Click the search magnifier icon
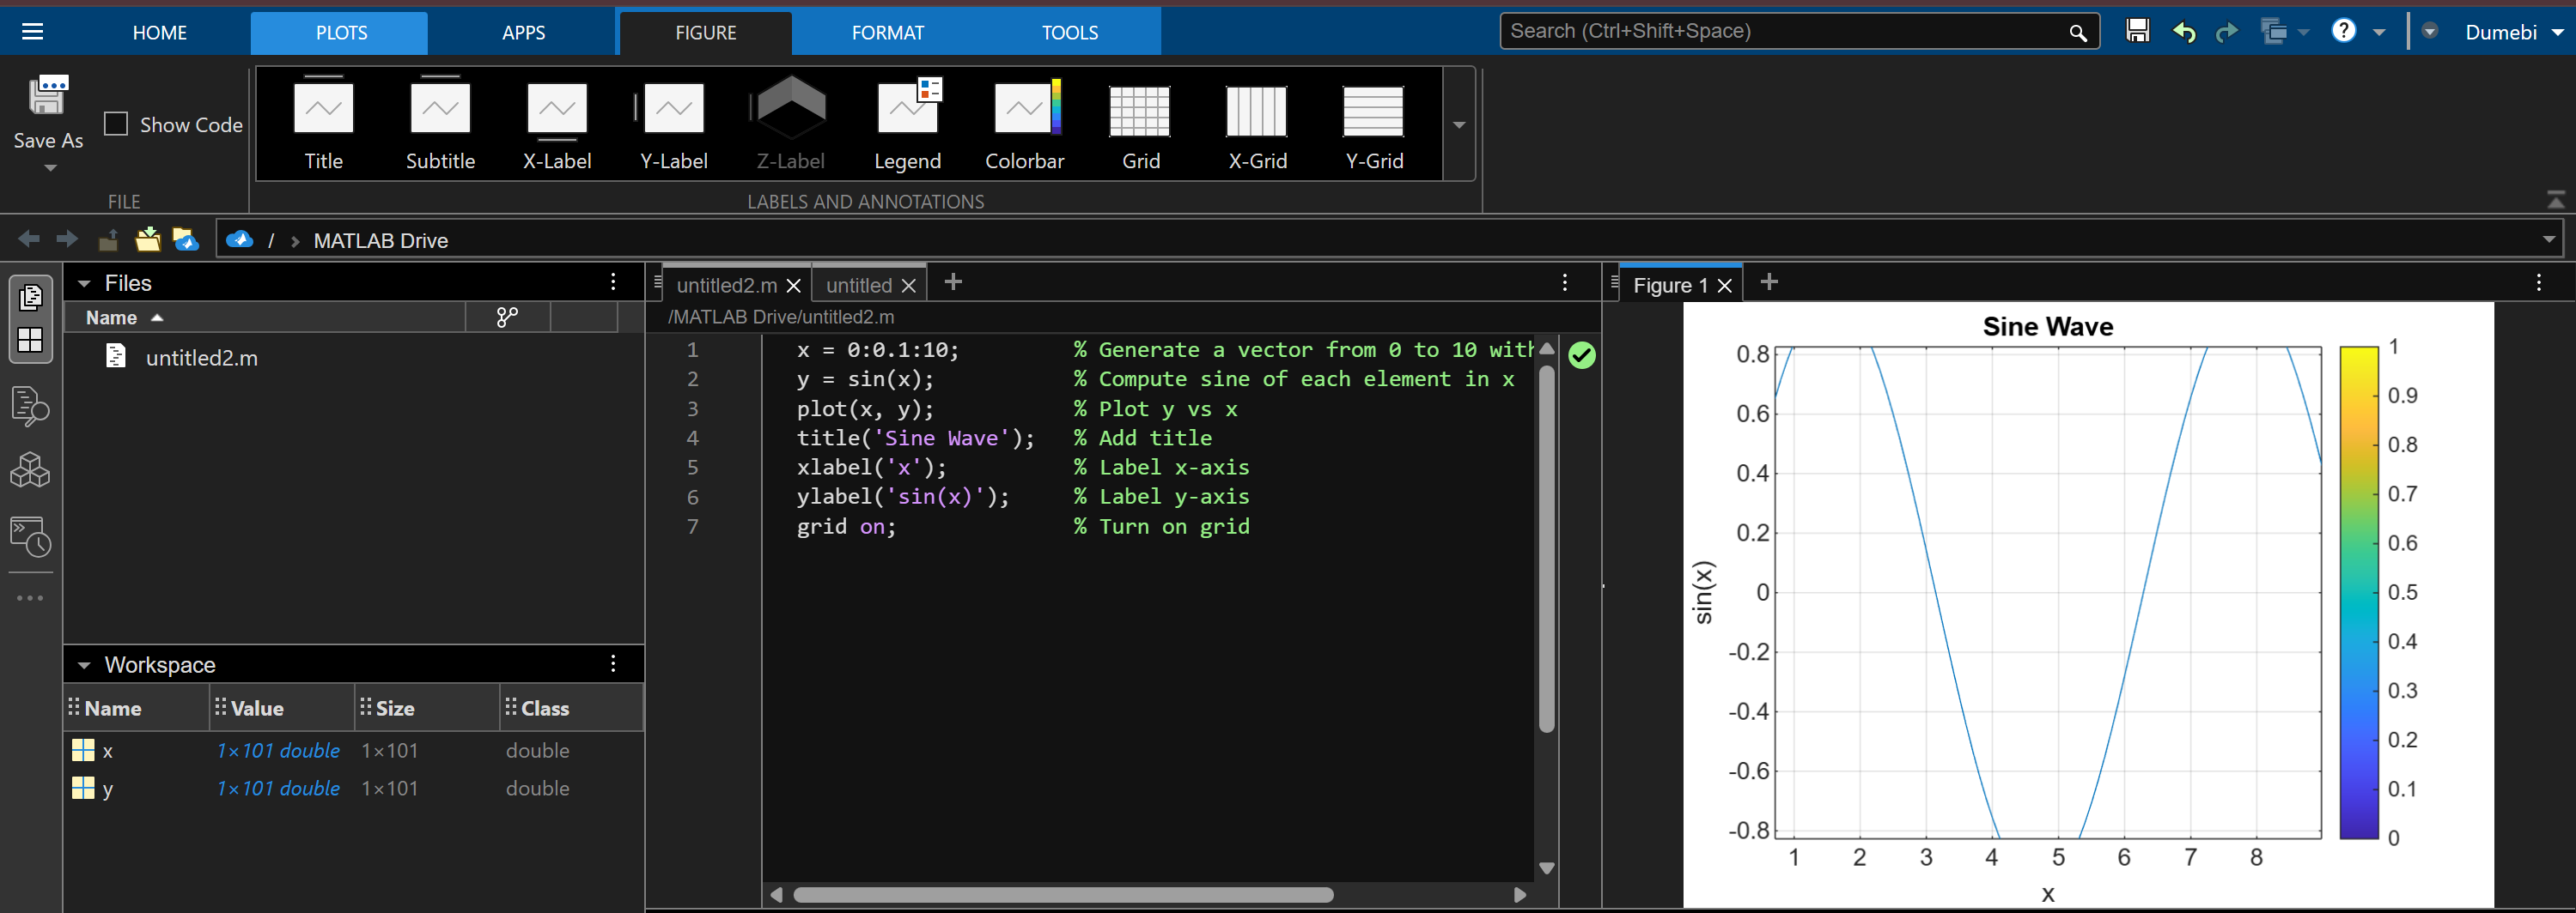Screen dimensions: 2576x913 [2078, 33]
